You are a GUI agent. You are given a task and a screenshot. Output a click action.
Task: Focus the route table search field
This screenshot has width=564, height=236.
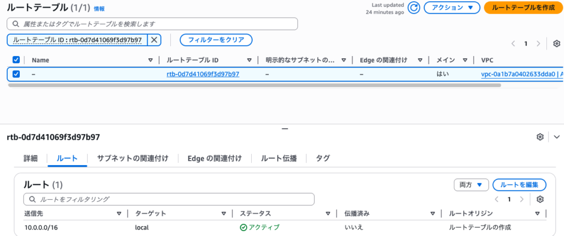(154, 24)
